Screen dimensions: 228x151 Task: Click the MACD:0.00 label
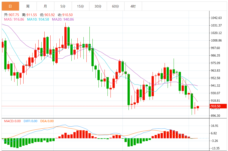(12, 121)
